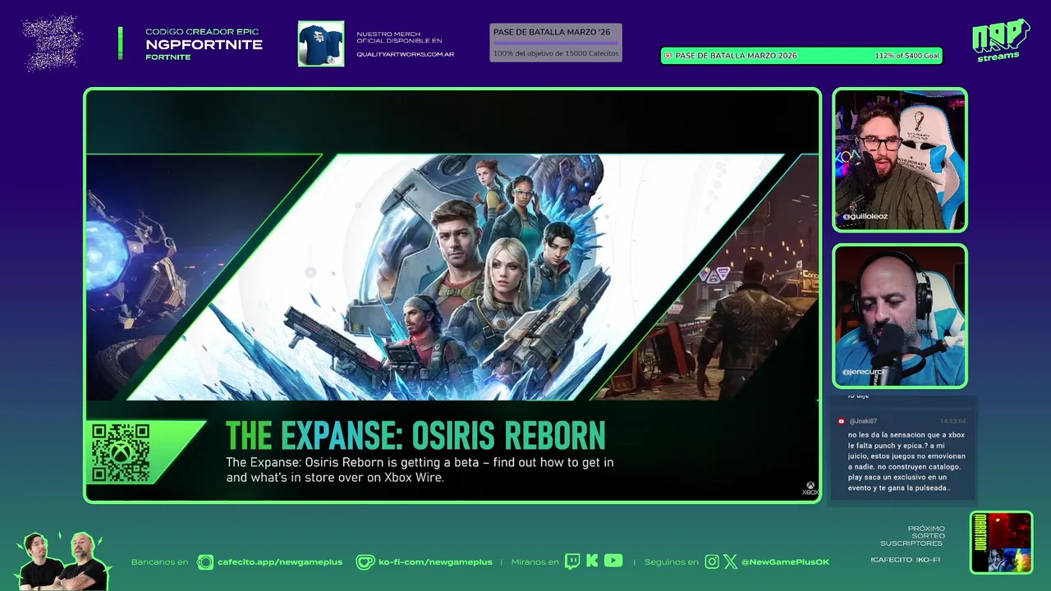Click the 'Bancanos en' label
Viewport: 1051px width, 591px height.
pos(159,562)
